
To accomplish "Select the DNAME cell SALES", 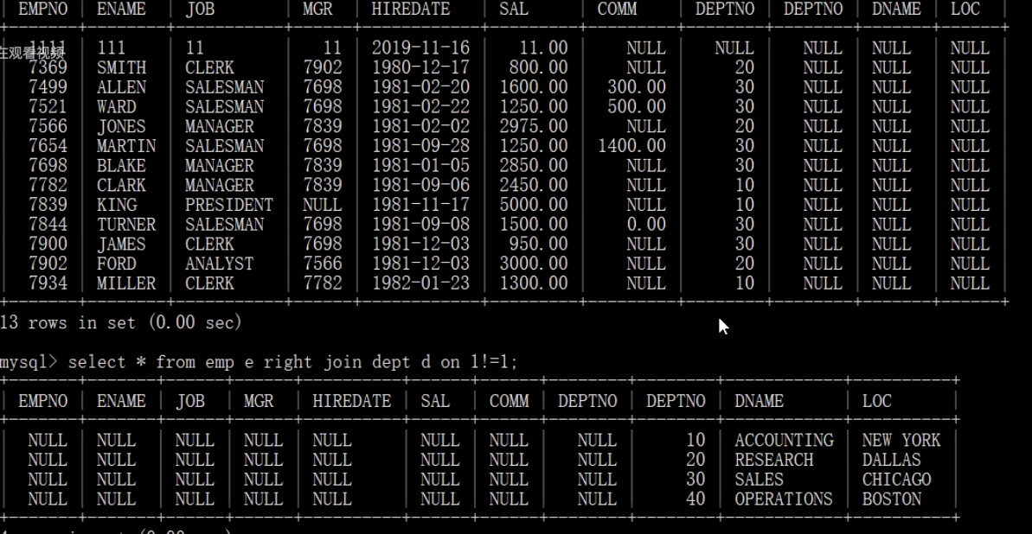I will [759, 480].
